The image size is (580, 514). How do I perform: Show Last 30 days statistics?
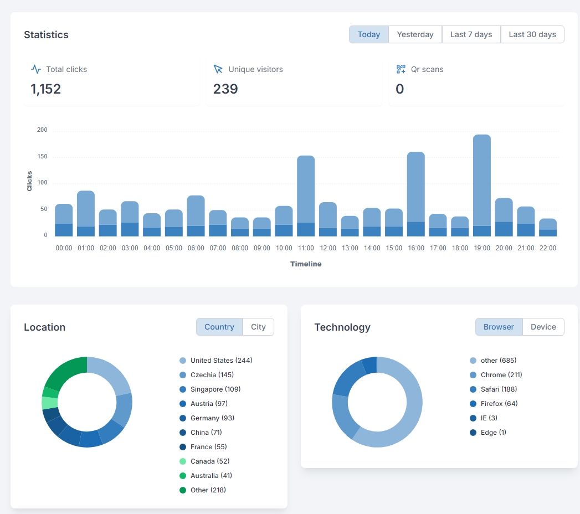(532, 34)
